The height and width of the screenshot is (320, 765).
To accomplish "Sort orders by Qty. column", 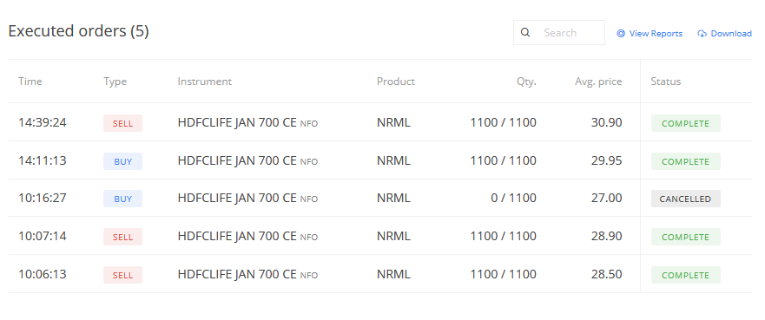I will click(x=526, y=82).
